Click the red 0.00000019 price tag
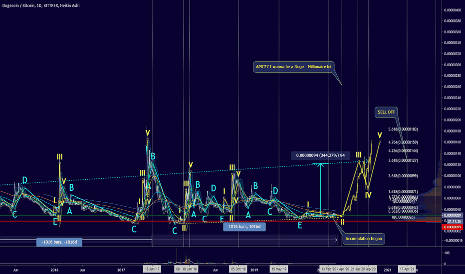Image resolution: width=465 pixels, height=274 pixels. tap(452, 227)
